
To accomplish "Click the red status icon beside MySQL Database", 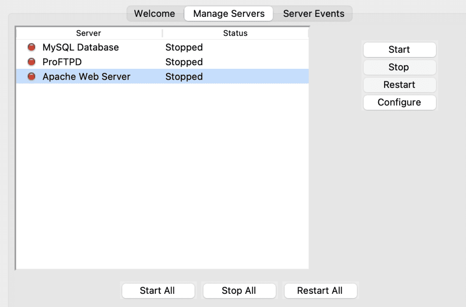I will tap(30, 47).
